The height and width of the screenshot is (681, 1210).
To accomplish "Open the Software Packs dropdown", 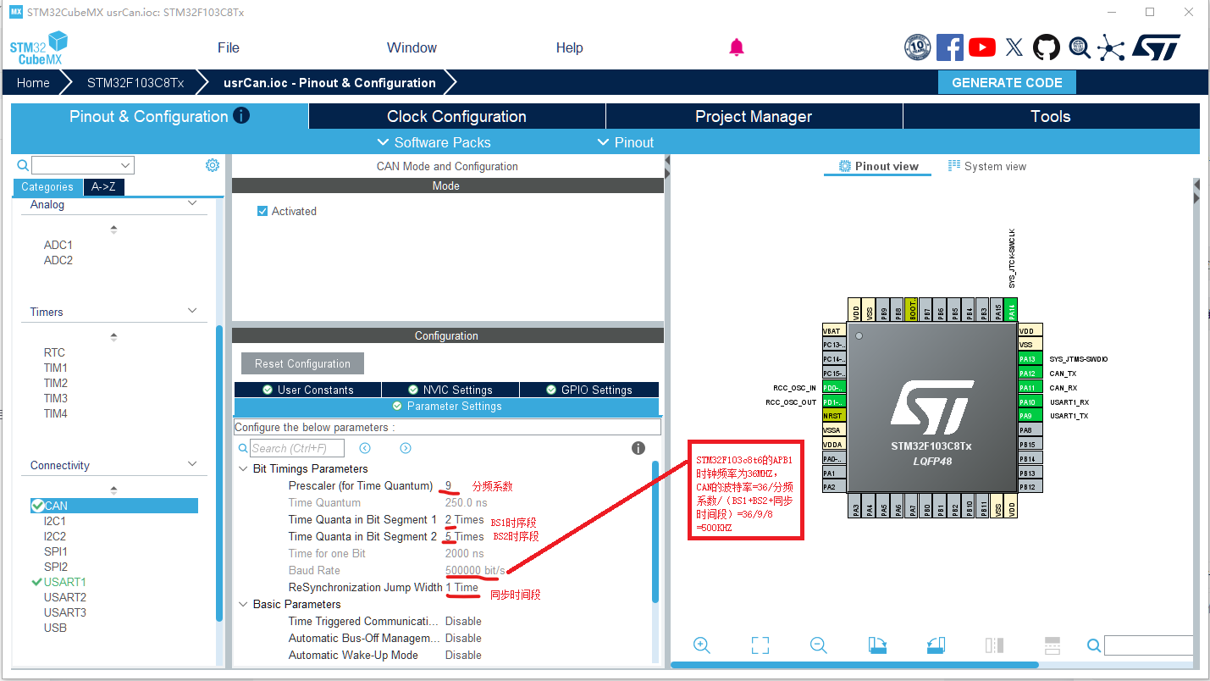I will click(x=434, y=142).
